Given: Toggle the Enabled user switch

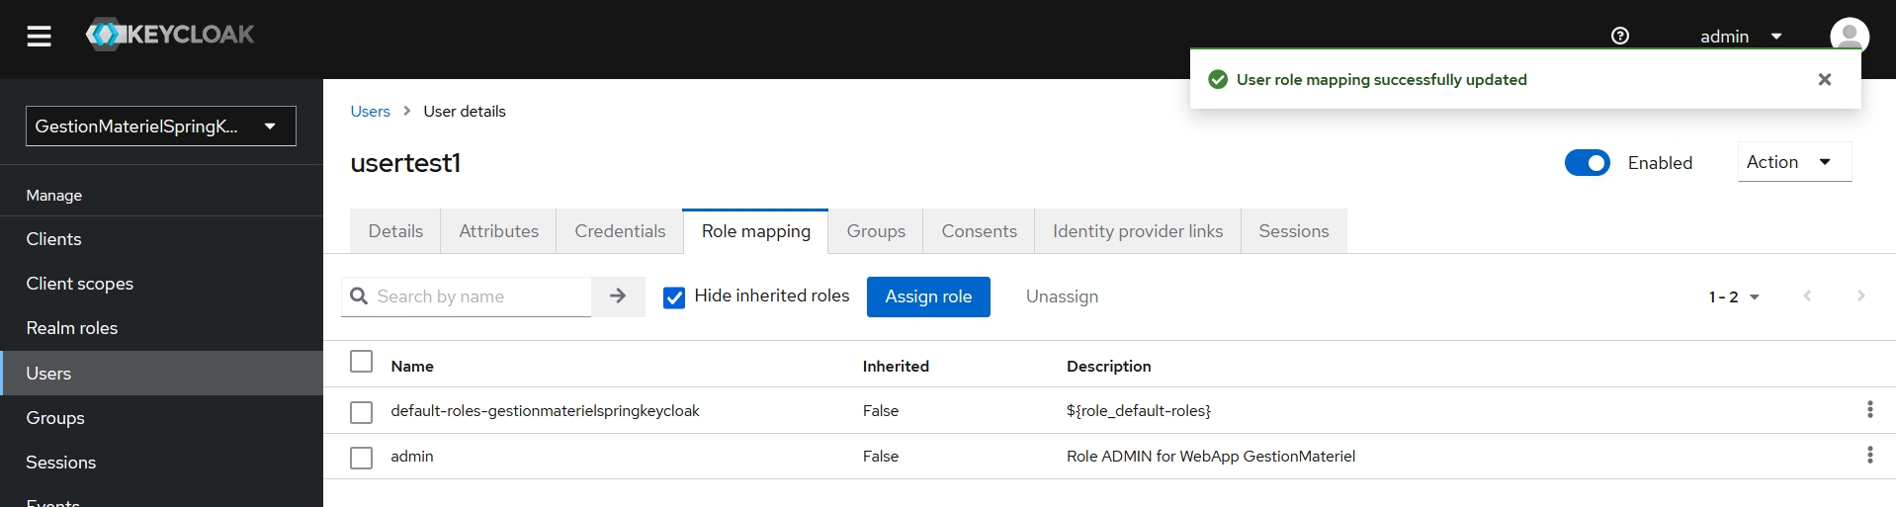Looking at the screenshot, I should point(1587,163).
